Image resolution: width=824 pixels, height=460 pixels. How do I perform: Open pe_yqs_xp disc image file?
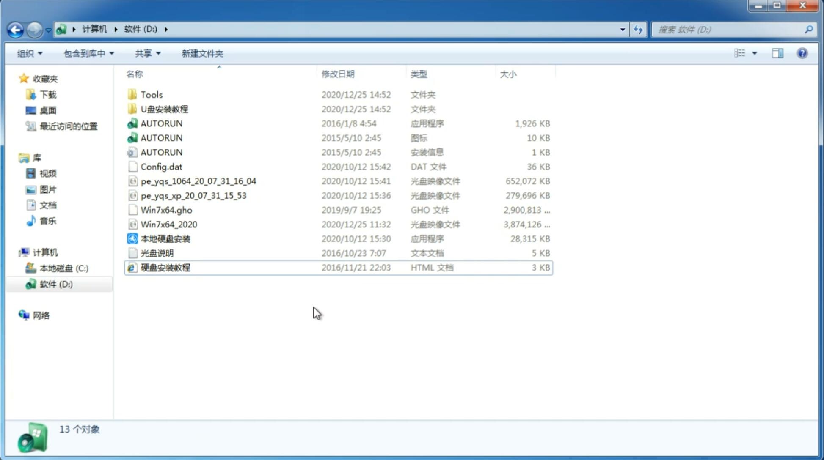[x=193, y=195]
